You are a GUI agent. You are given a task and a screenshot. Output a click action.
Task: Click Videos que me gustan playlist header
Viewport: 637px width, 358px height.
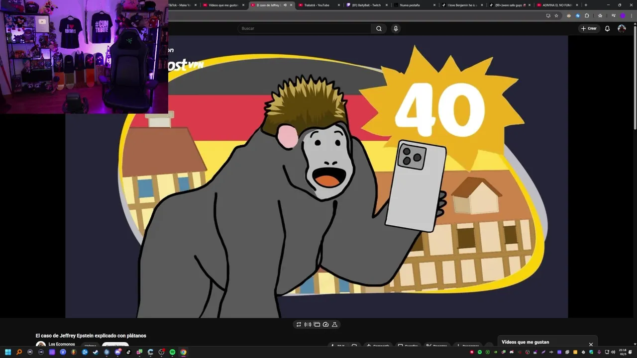point(526,342)
